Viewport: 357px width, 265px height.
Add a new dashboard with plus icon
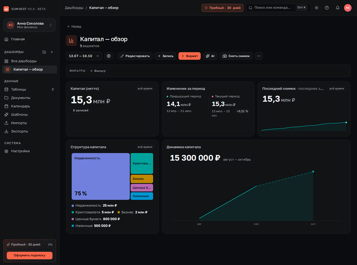pyautogui.click(x=52, y=52)
